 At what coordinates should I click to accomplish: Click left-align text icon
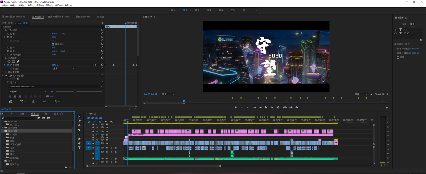point(11,96)
